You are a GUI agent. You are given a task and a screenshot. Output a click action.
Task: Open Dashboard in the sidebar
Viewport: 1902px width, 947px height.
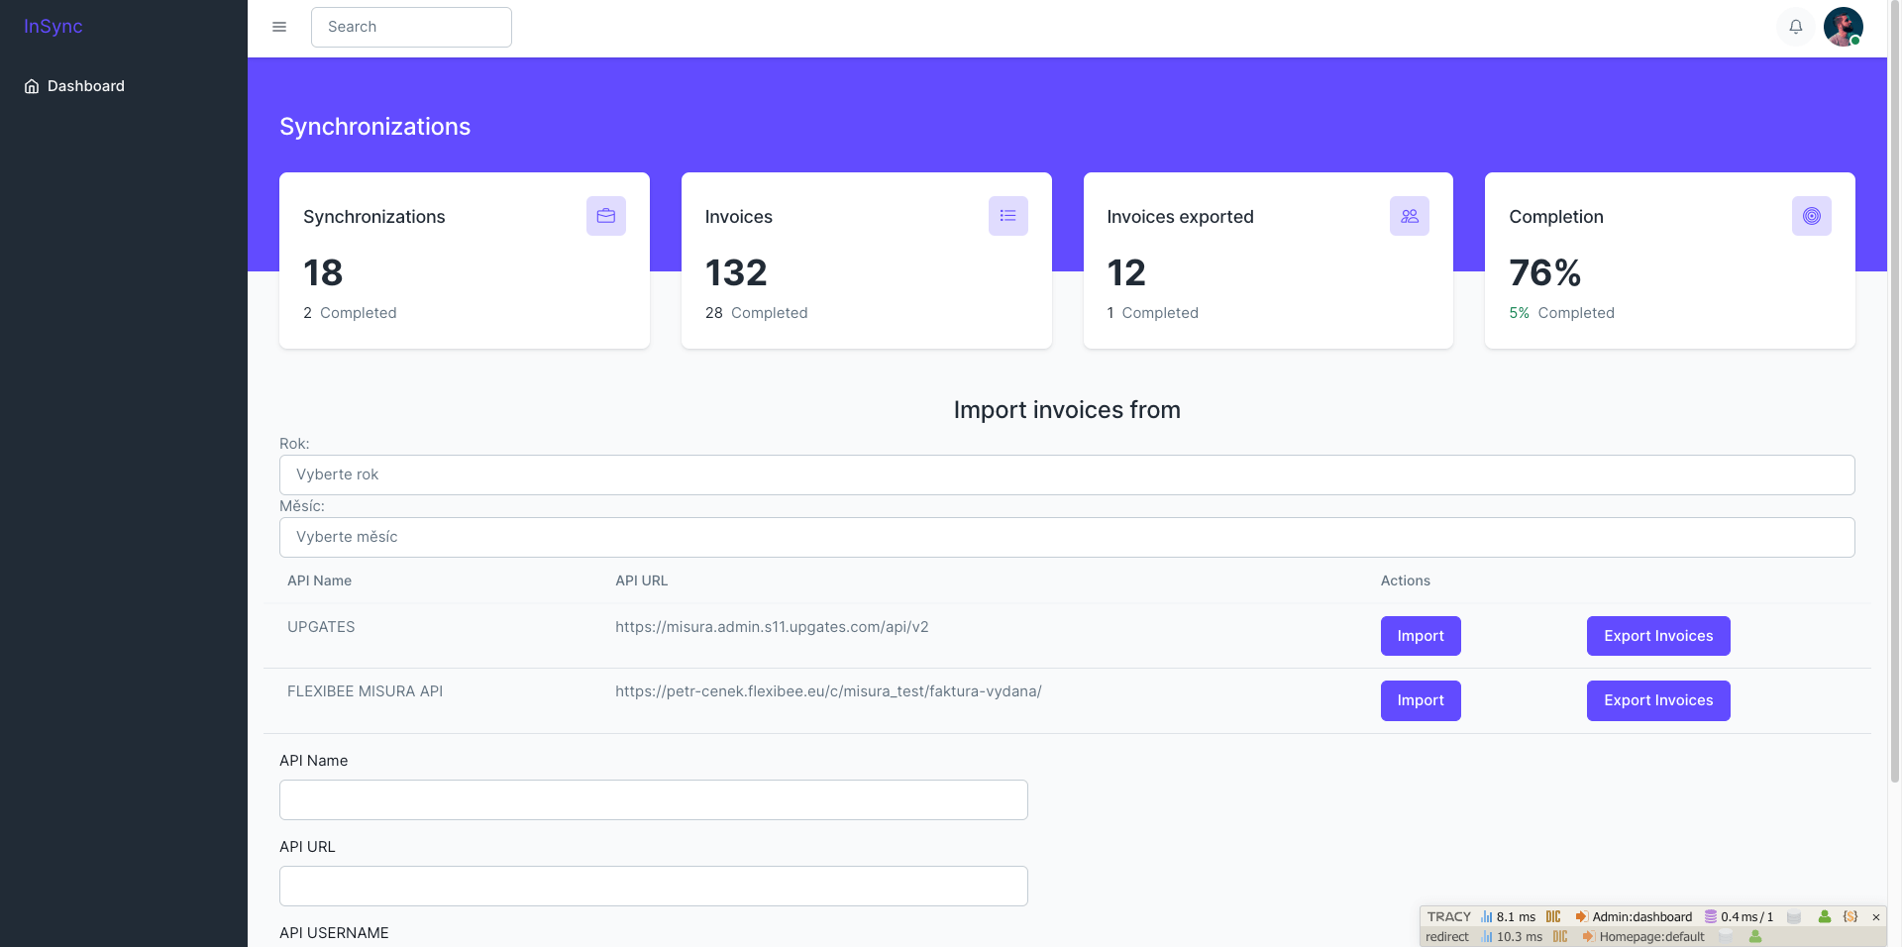click(85, 86)
